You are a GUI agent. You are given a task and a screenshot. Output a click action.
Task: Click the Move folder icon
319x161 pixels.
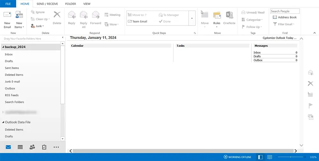(x=205, y=15)
